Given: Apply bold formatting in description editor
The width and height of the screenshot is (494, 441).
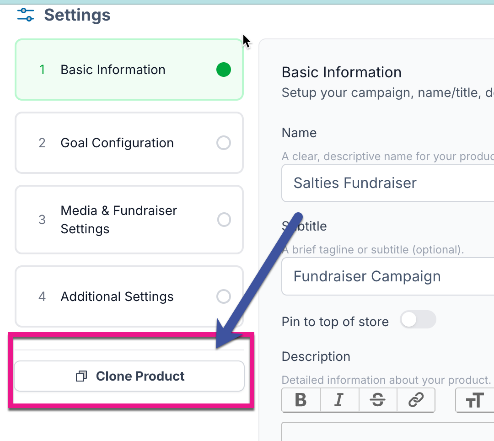Looking at the screenshot, I should coord(301,400).
